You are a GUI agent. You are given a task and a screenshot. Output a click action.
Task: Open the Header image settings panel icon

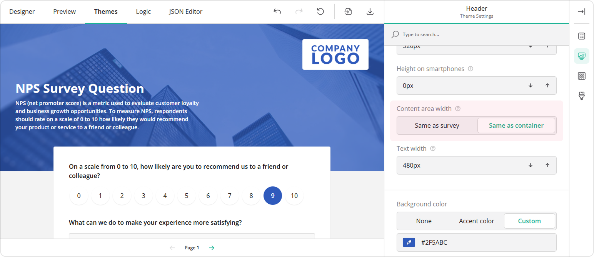click(x=581, y=56)
